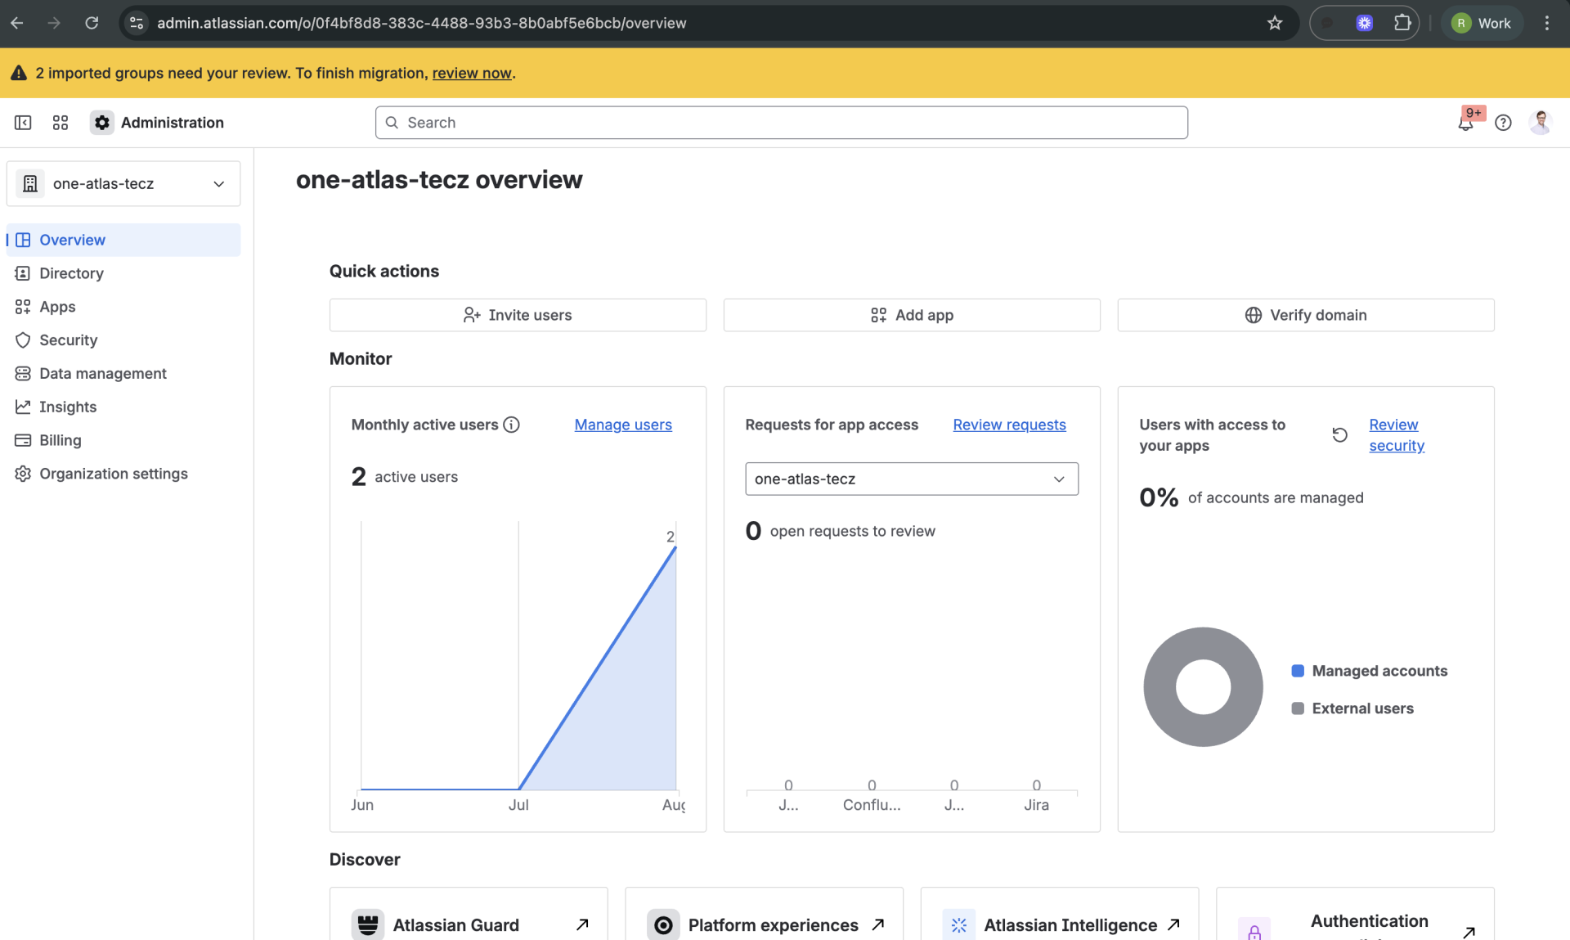Open the Security section in the sidebar
This screenshot has height=940, width=1570.
68,340
